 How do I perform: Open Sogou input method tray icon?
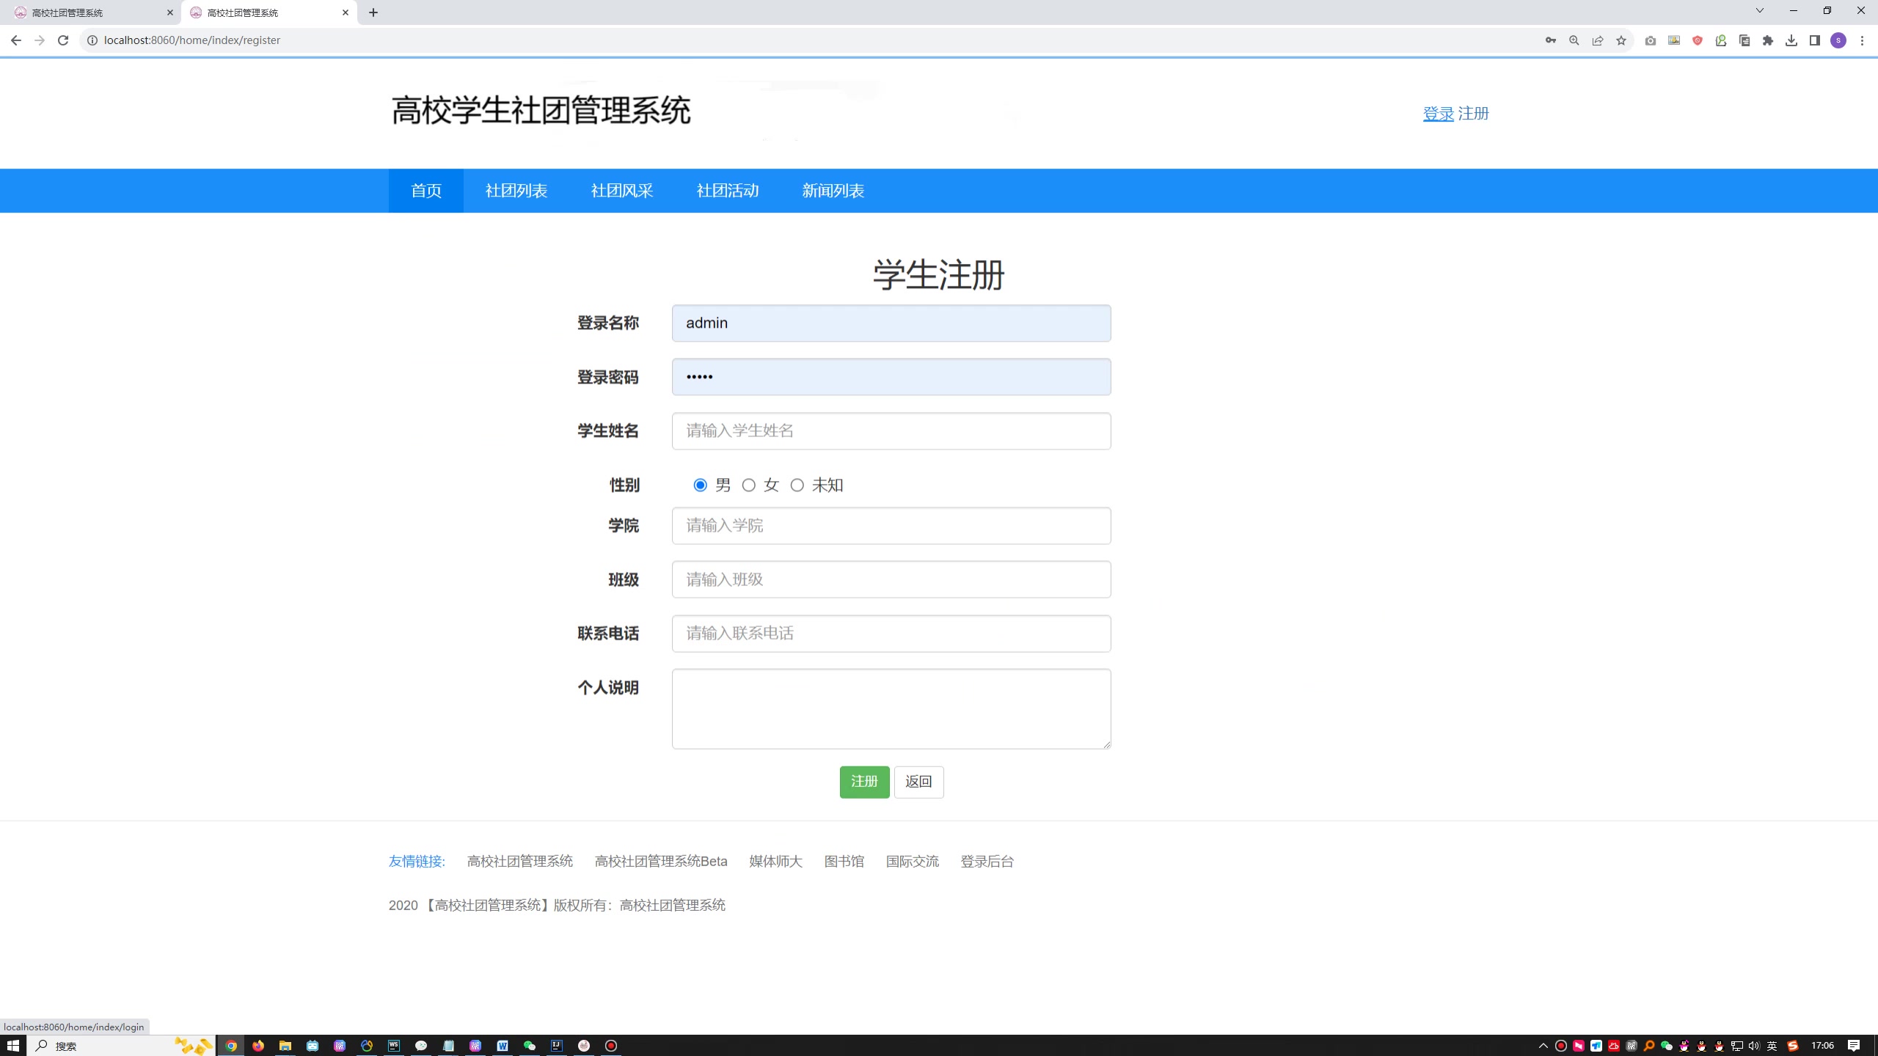click(x=1793, y=1046)
